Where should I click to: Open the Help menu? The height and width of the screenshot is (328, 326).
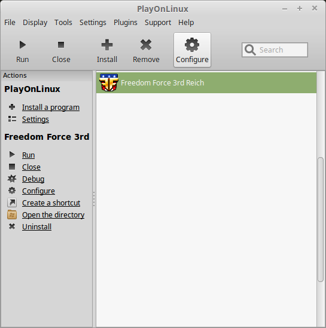tap(186, 22)
